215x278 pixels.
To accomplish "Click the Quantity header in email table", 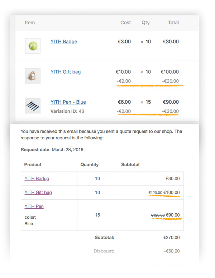I will click(x=90, y=165).
